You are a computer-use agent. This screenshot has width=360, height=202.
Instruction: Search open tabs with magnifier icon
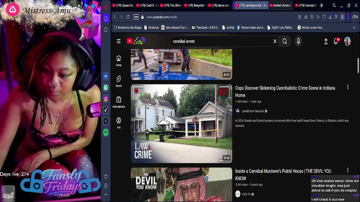[x=334, y=5]
